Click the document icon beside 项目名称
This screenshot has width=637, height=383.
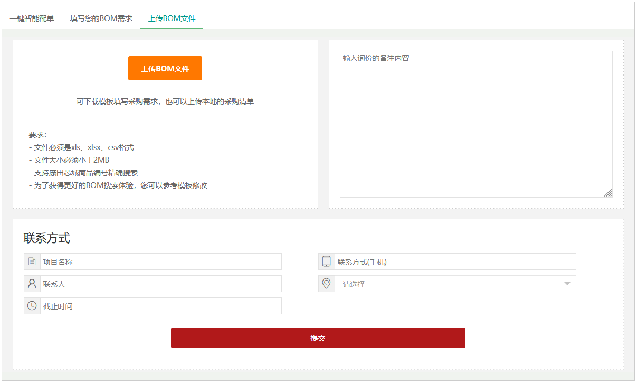click(32, 261)
